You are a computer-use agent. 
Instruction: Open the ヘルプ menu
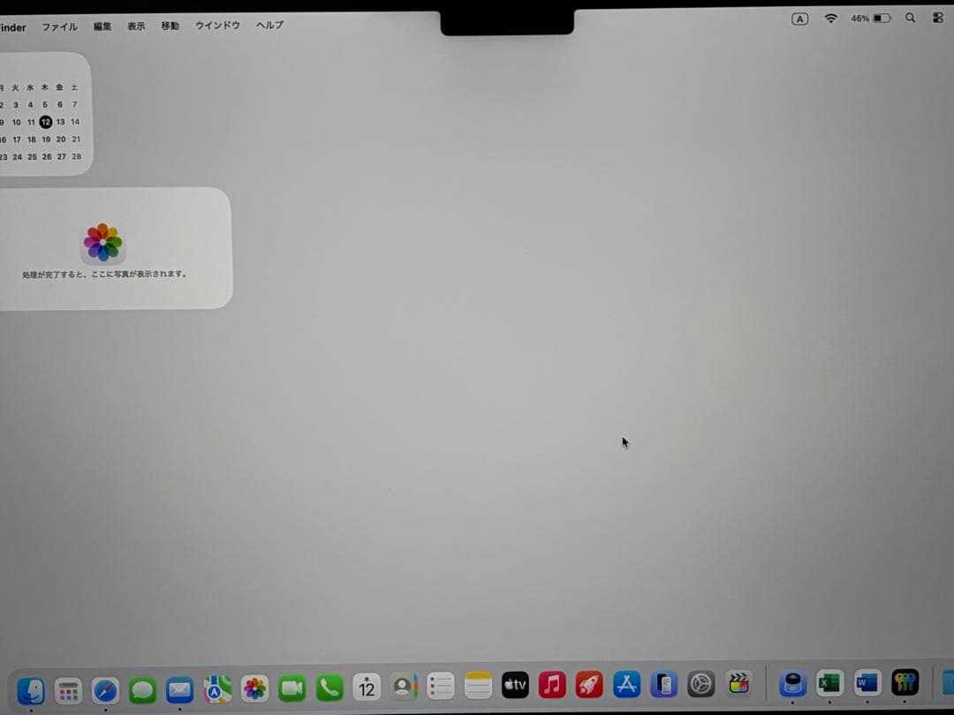click(268, 26)
